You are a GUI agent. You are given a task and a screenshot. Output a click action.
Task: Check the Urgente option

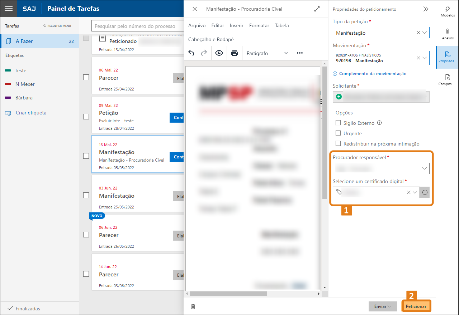(x=338, y=133)
